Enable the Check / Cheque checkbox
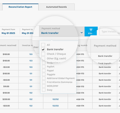 click(43, 54)
